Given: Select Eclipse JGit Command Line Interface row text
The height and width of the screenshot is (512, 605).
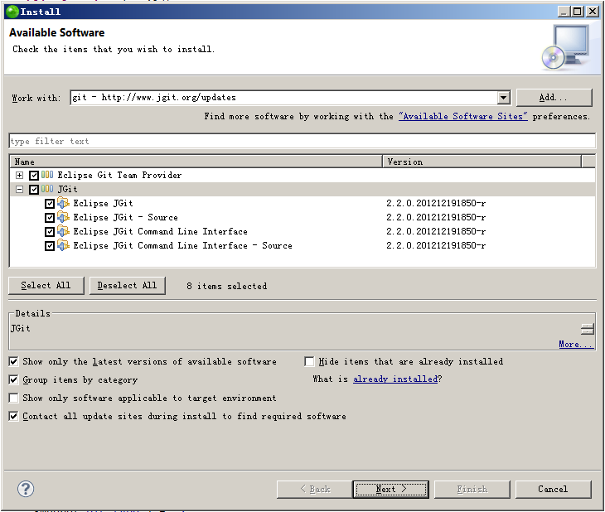Looking at the screenshot, I should pos(161,231).
